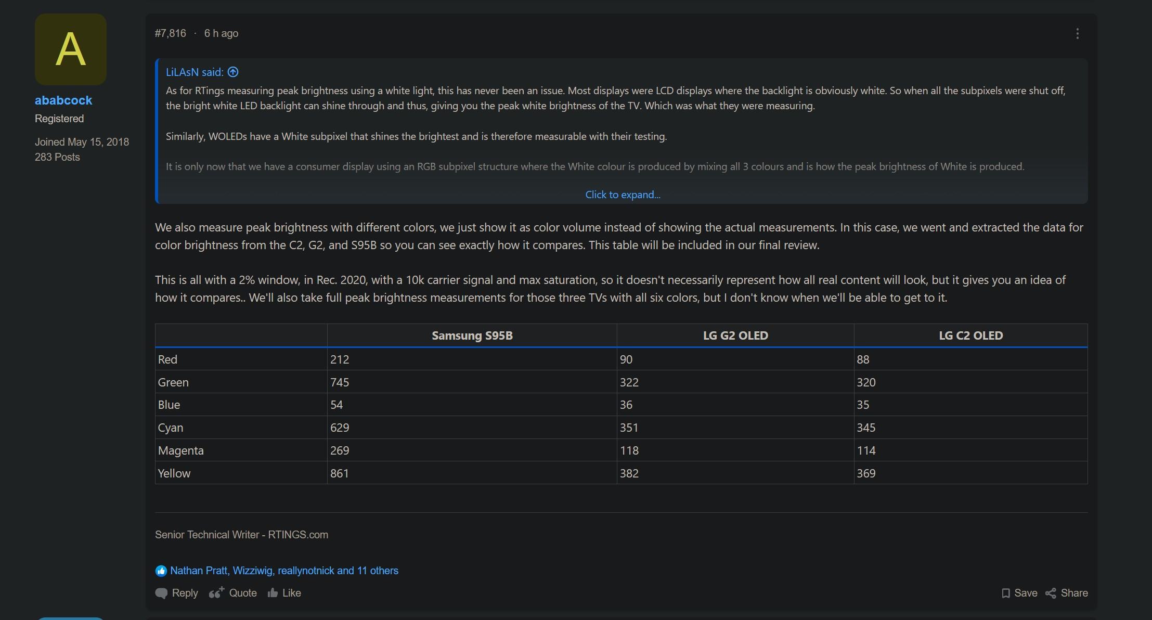Click 'Joined May 15, 2018' text

pyautogui.click(x=82, y=142)
